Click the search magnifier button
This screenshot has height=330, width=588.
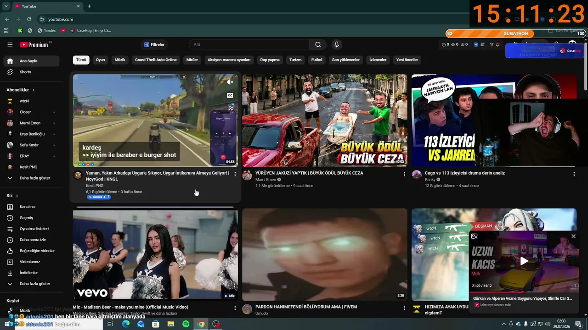point(318,44)
